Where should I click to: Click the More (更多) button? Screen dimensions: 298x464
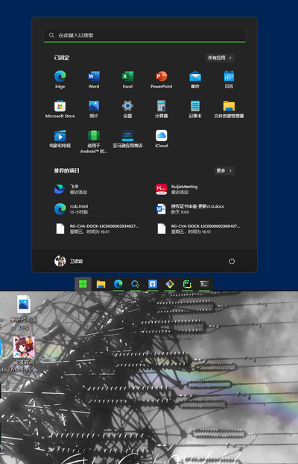(224, 170)
